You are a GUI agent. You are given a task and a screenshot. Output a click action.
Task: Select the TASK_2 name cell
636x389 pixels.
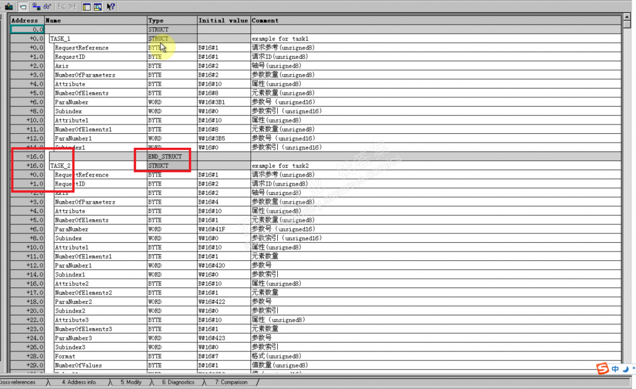(98, 166)
